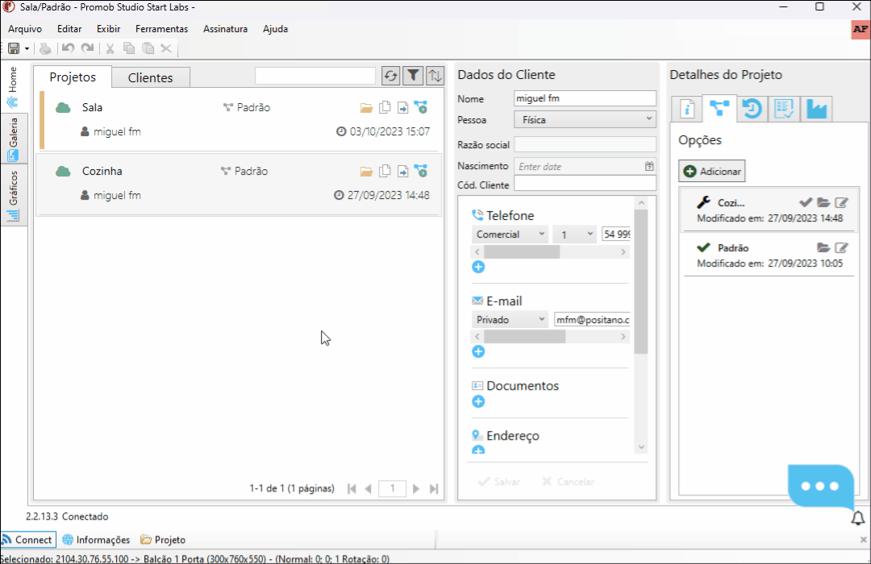Open the Arquivo menu
This screenshot has width=871, height=564.
[25, 29]
